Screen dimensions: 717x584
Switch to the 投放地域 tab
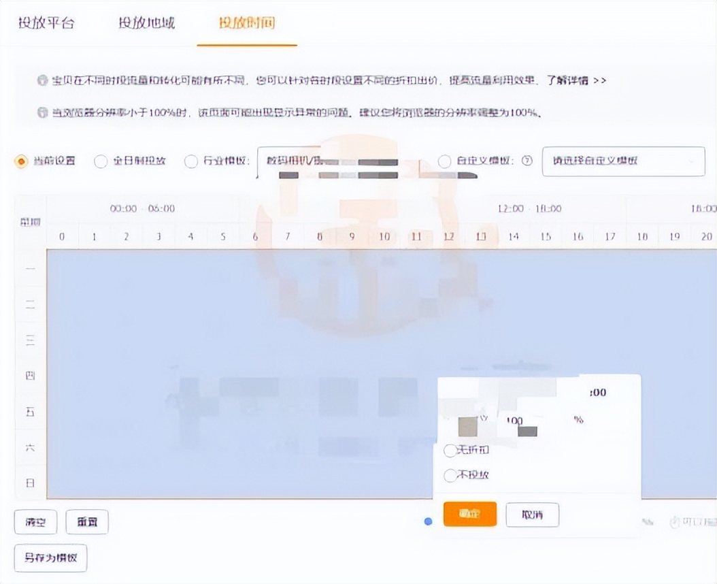click(146, 22)
